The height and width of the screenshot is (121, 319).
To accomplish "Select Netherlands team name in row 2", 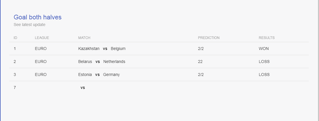I will pos(114,62).
